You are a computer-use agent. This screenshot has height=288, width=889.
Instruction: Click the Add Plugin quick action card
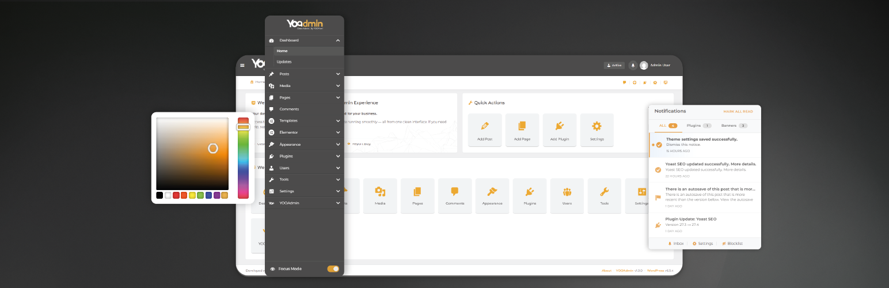(x=560, y=130)
